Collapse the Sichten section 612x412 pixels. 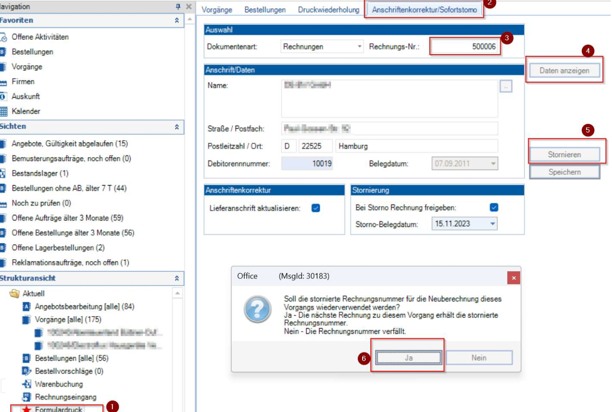coord(177,127)
